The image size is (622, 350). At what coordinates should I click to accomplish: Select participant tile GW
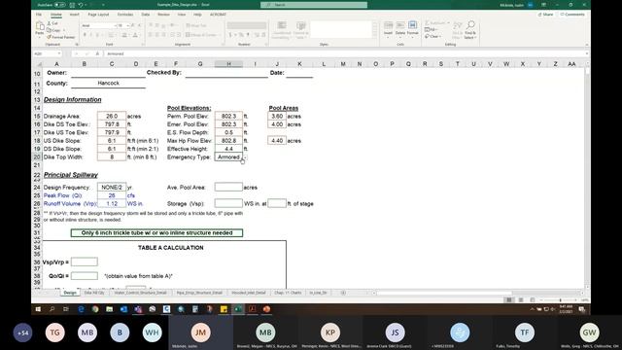pos(589,332)
